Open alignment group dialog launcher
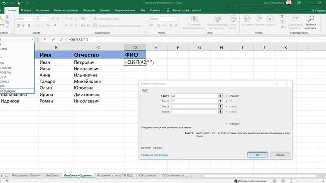The height and width of the screenshot is (183, 326). pos(145,33)
